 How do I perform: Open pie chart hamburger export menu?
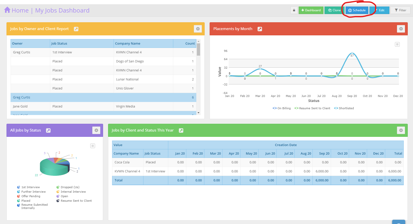[x=93, y=146]
